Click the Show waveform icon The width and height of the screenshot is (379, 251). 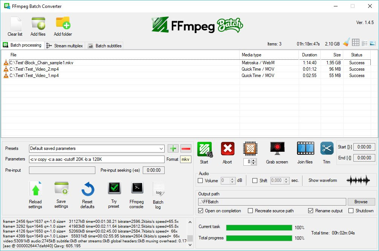[x=358, y=180]
